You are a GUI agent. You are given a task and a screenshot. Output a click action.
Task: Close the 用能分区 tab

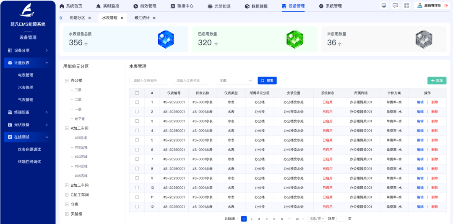pos(89,18)
